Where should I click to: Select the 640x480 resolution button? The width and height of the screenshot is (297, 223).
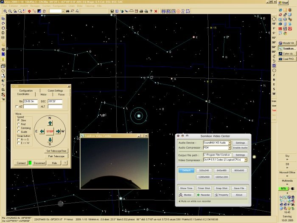221,170
